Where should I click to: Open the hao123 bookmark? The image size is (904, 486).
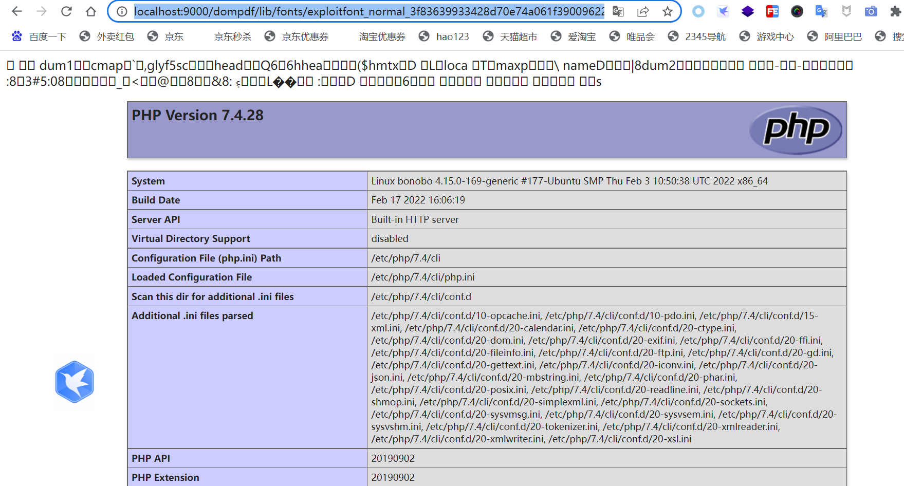pos(444,36)
